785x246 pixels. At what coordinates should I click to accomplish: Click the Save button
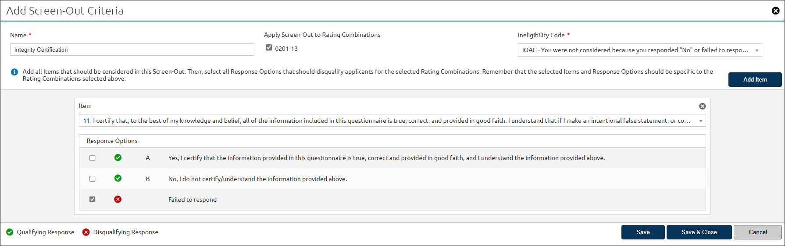click(642, 232)
